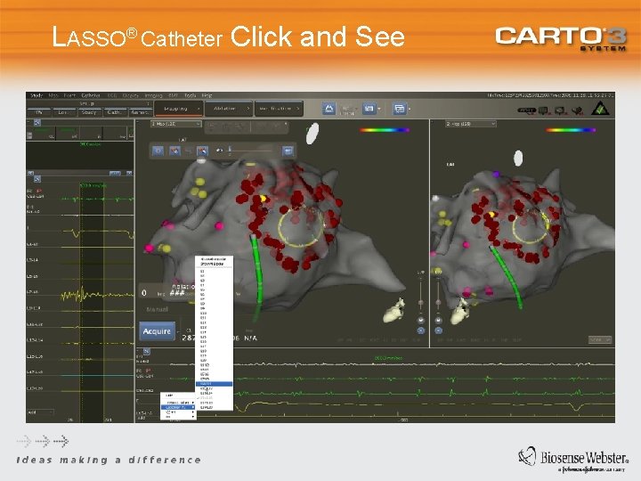Click the blue mountain-shaped toolbar icon
Image resolution: width=641 pixels, height=481 pixels.
329,109
